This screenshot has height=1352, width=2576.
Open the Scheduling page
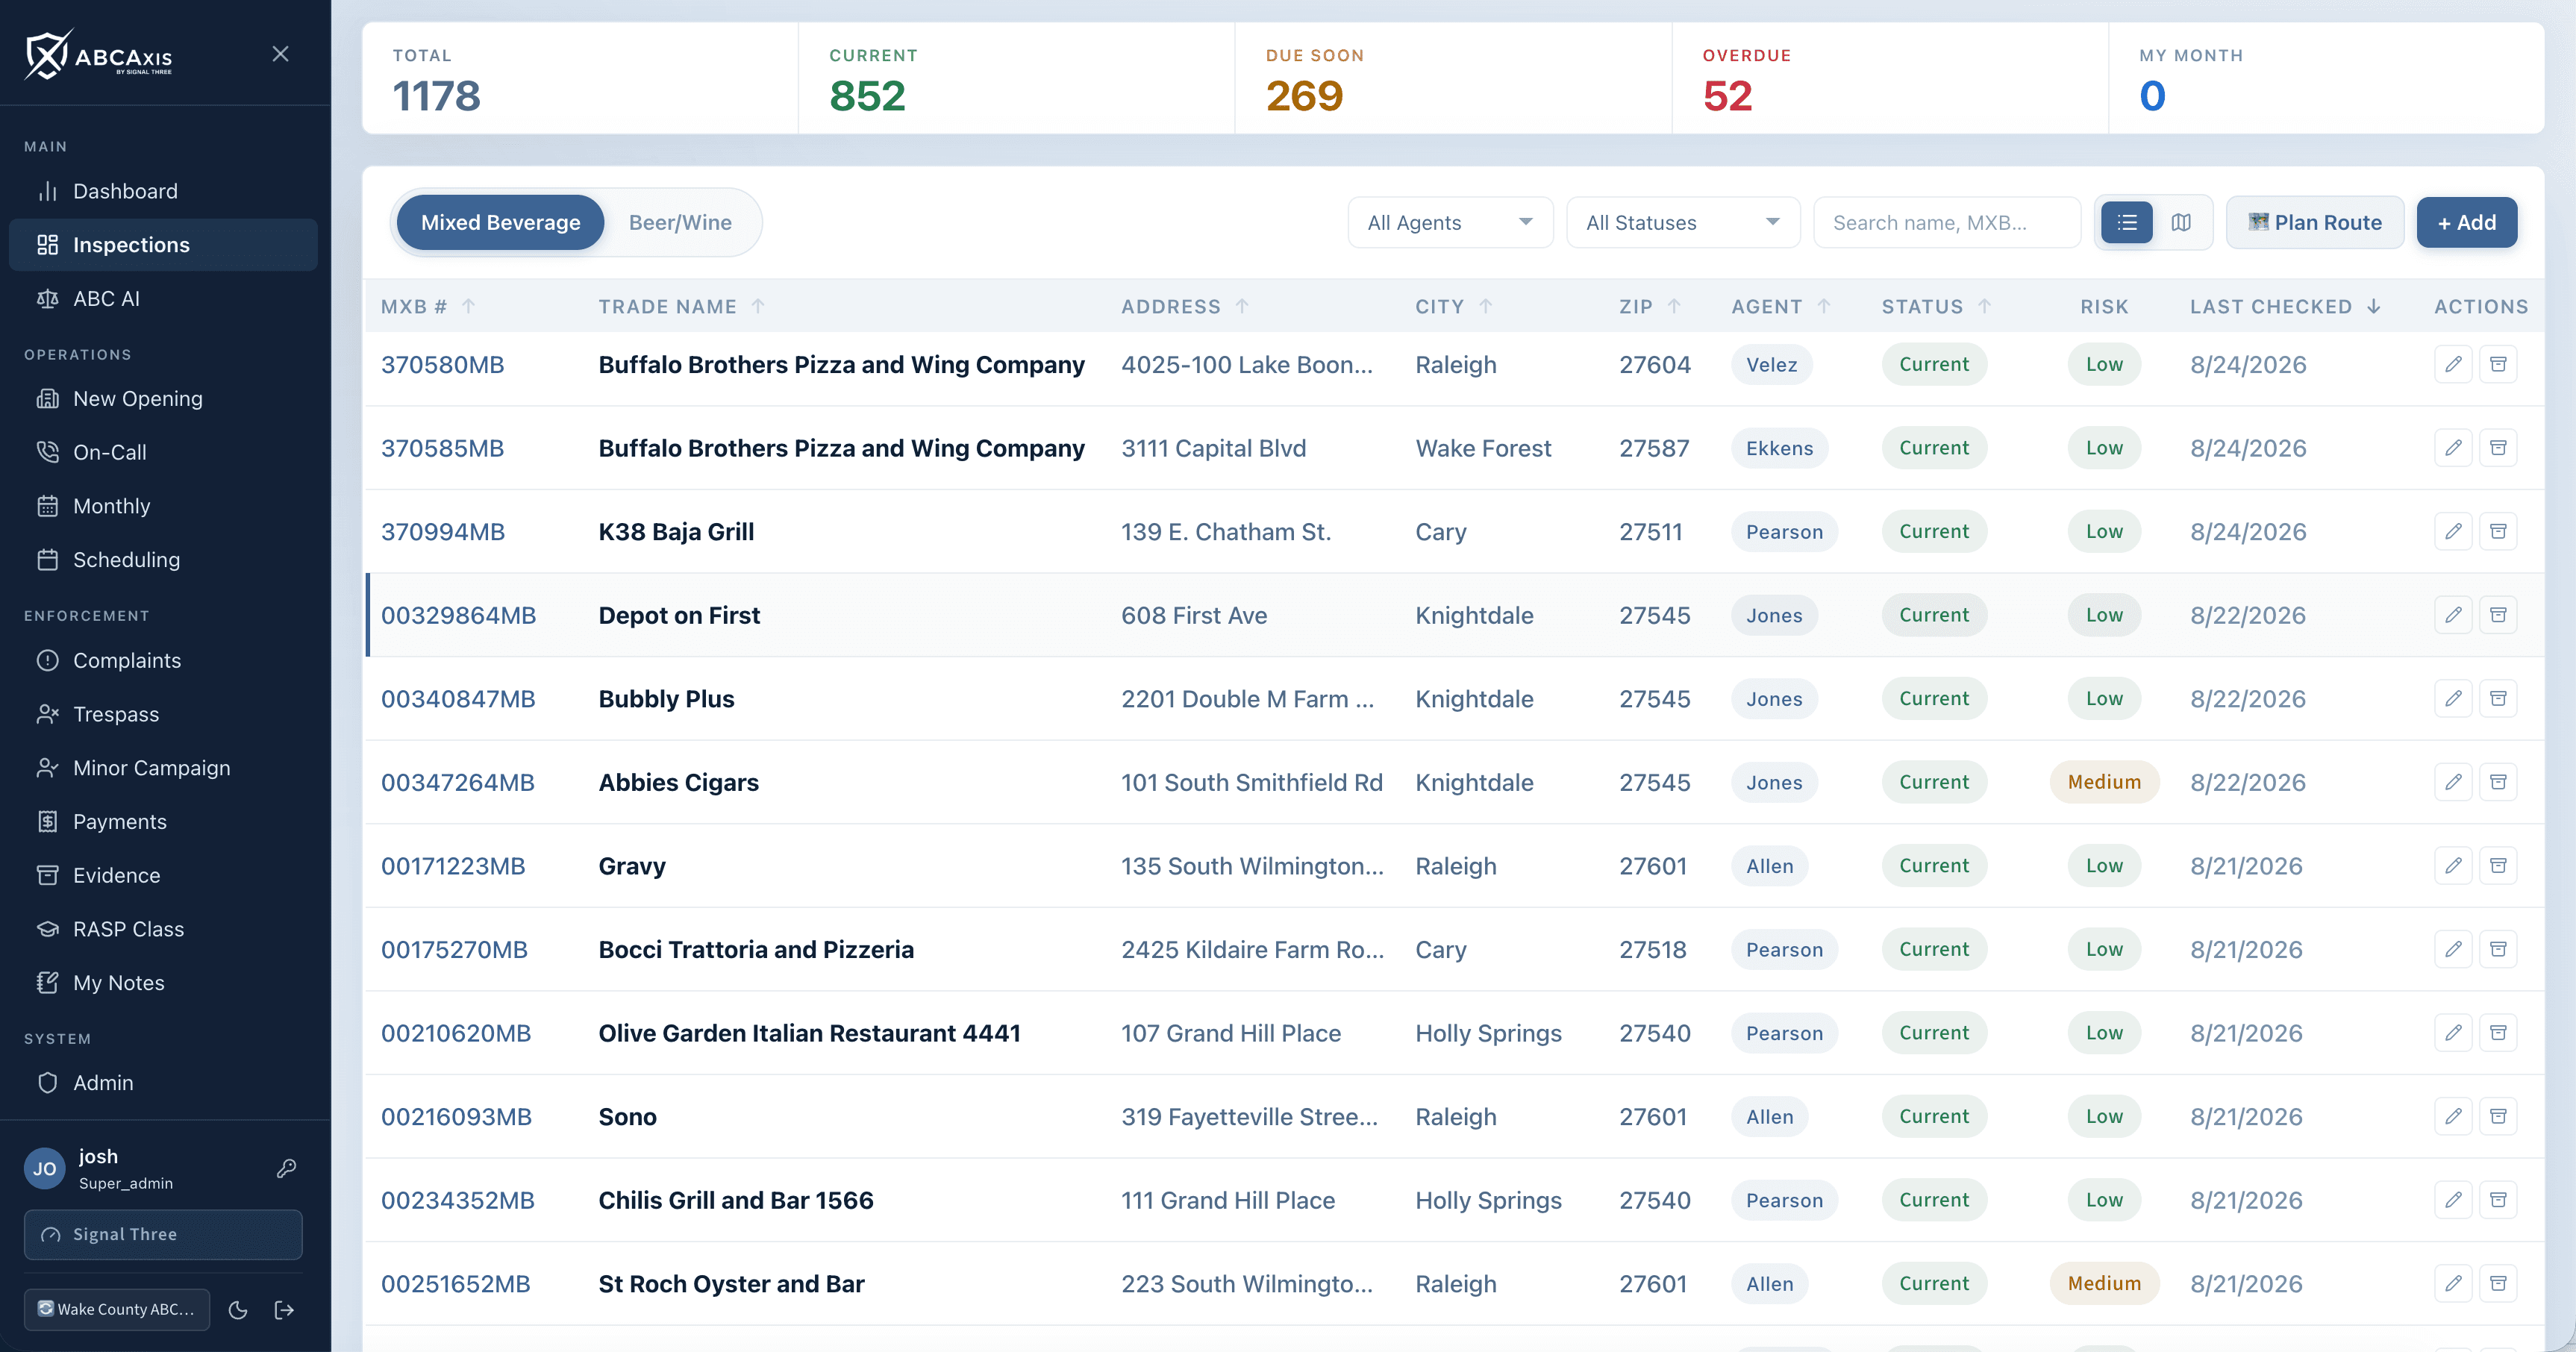tap(163, 560)
